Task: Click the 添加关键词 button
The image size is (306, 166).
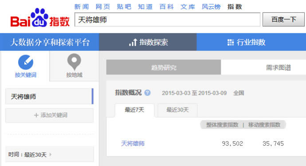Action: click(49, 115)
